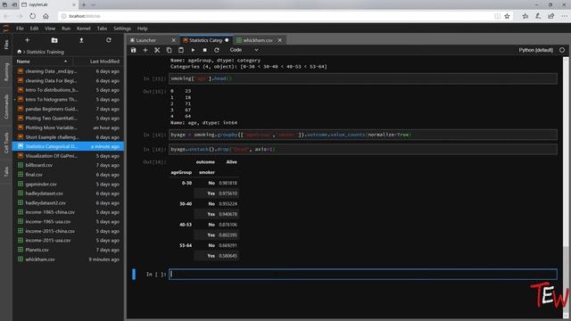The height and width of the screenshot is (321, 571).
Task: Share this page from browser toolbar
Action: tap(551, 16)
